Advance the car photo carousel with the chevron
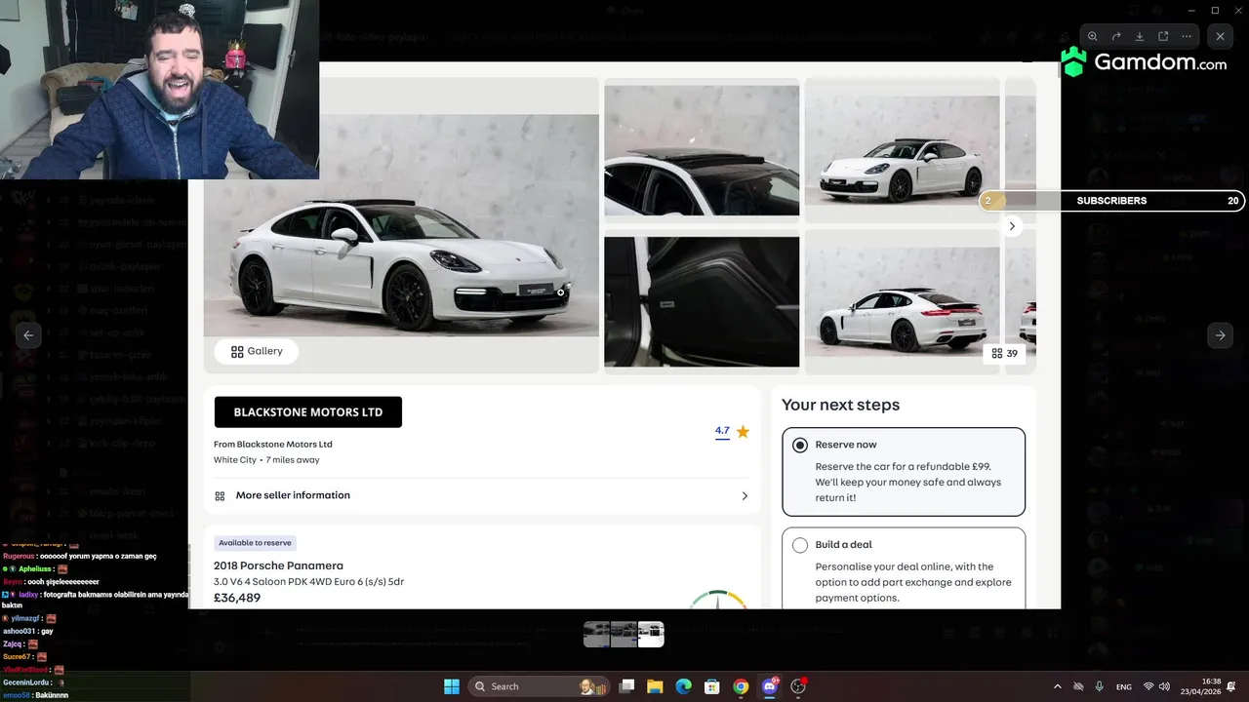This screenshot has width=1249, height=702. 1012,226
